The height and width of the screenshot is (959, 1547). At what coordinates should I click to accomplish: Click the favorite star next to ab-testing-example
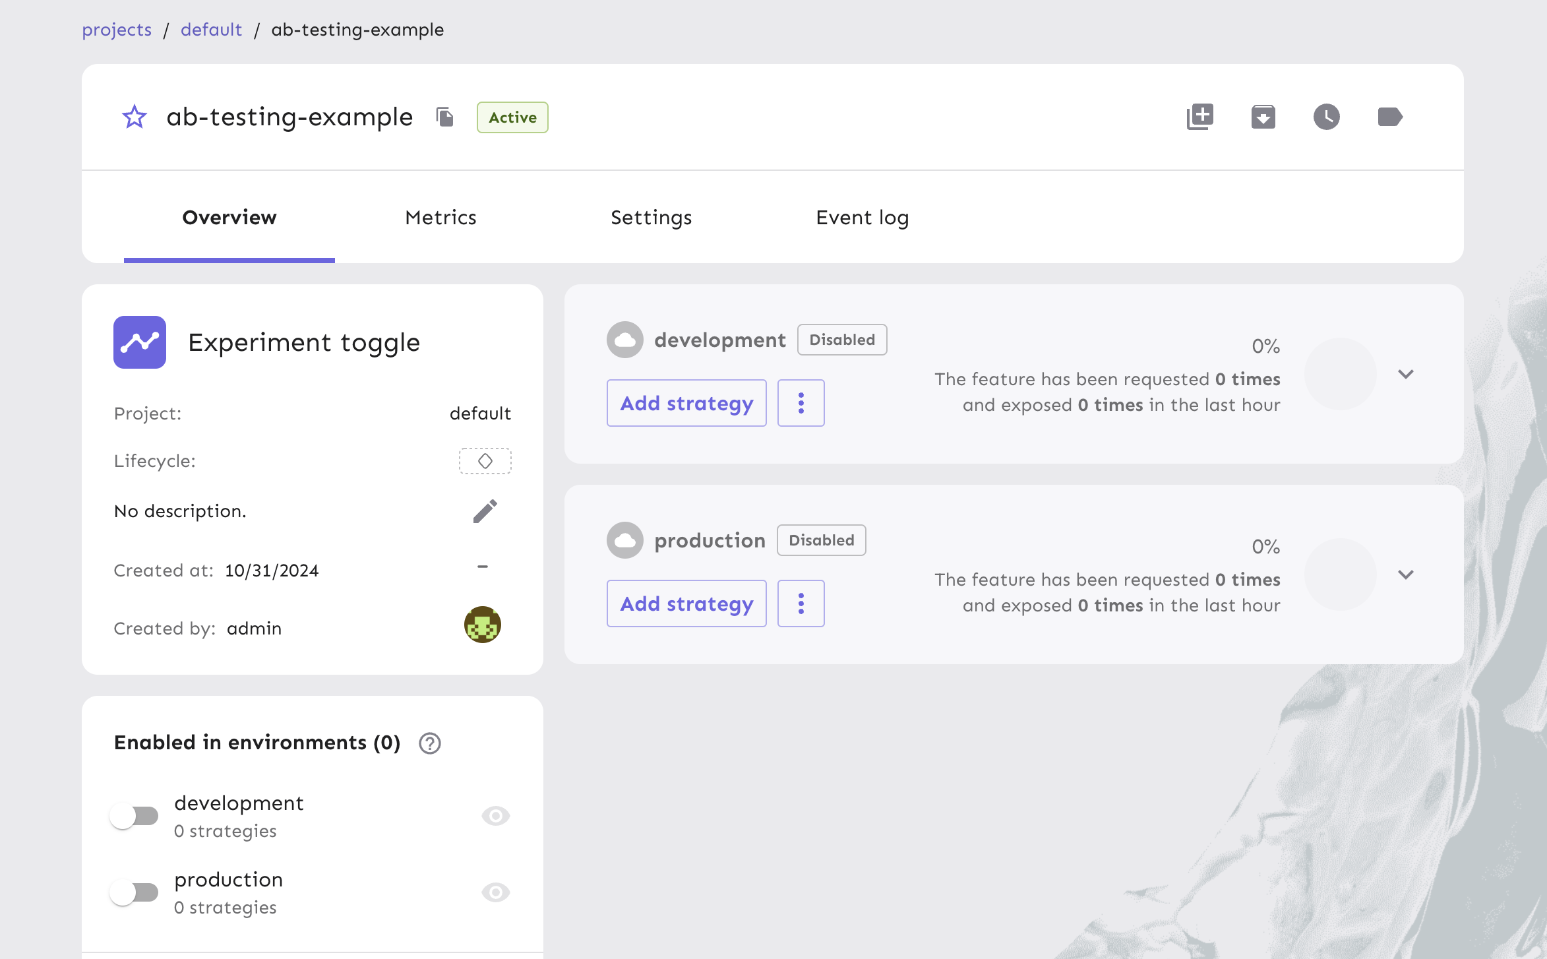pos(134,117)
